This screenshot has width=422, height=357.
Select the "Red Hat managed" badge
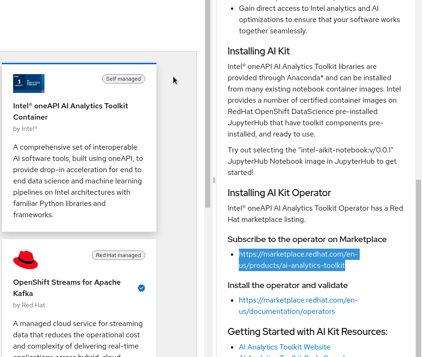pyautogui.click(x=118, y=255)
